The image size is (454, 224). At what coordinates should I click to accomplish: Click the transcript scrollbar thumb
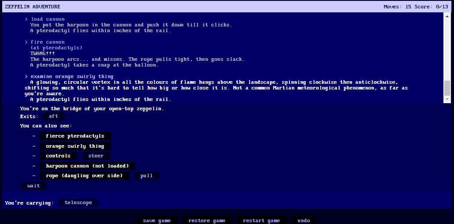(x=447, y=88)
